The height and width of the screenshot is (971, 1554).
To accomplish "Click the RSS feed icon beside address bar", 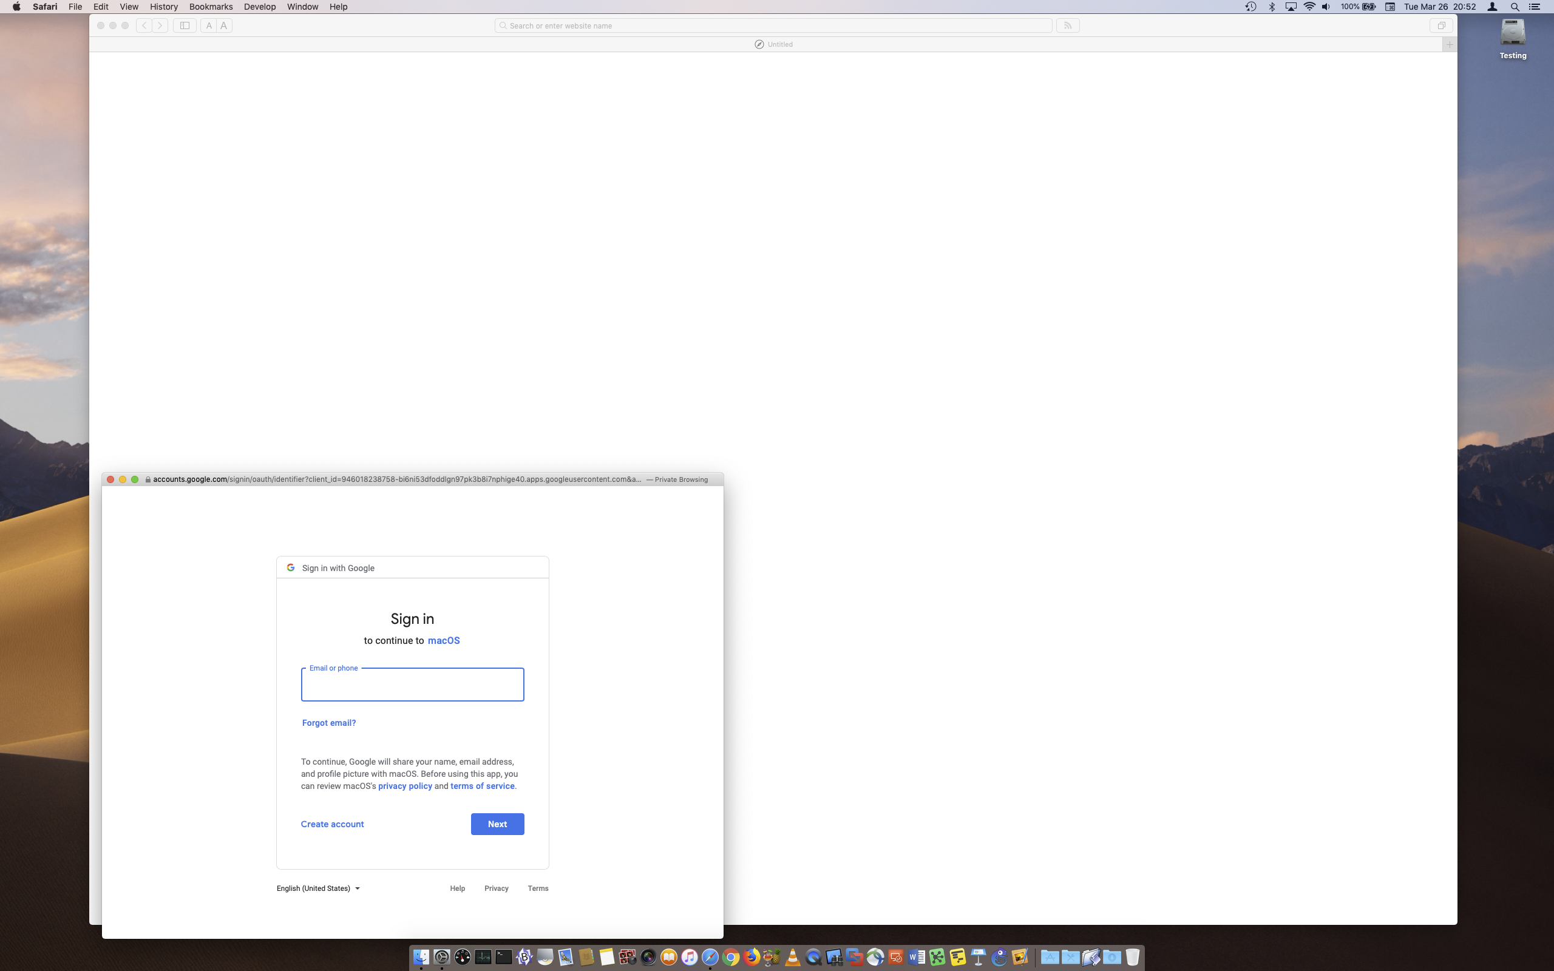I will (x=1067, y=25).
